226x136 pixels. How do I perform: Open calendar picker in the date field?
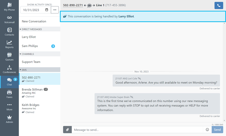point(47,10)
